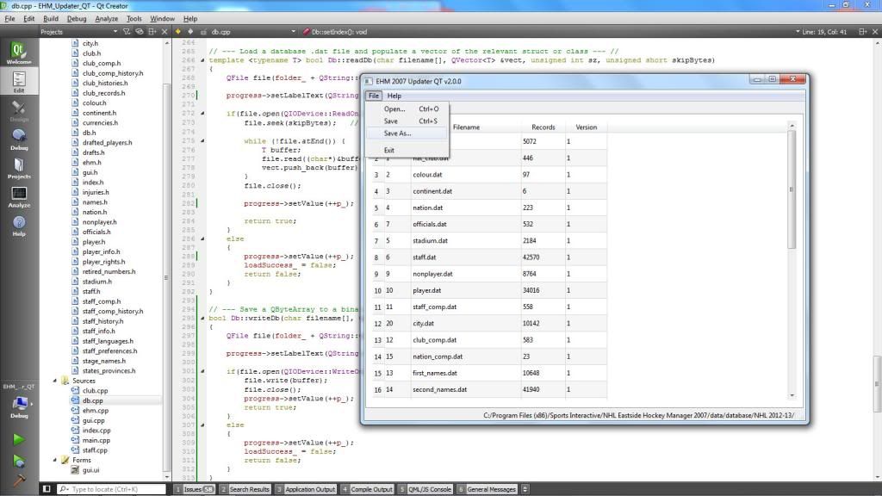Screen dimensions: 882x496
Task: Choose Open... from the EHM Updater File menu
Action: (407, 109)
